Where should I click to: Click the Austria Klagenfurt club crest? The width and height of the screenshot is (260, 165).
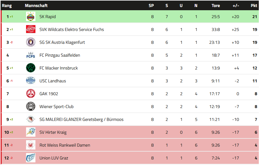click(30, 42)
